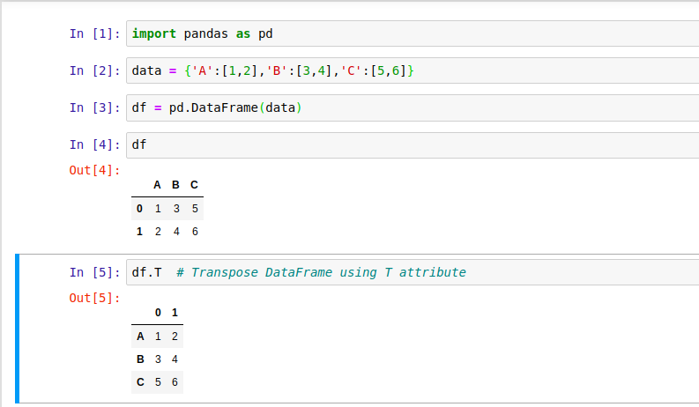Click the Out[4] output prompt
This screenshot has height=407, width=699.
coord(94,170)
